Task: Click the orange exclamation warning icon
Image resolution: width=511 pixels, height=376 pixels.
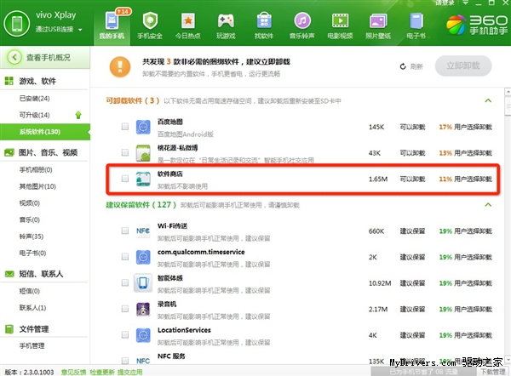Action: pos(120,66)
